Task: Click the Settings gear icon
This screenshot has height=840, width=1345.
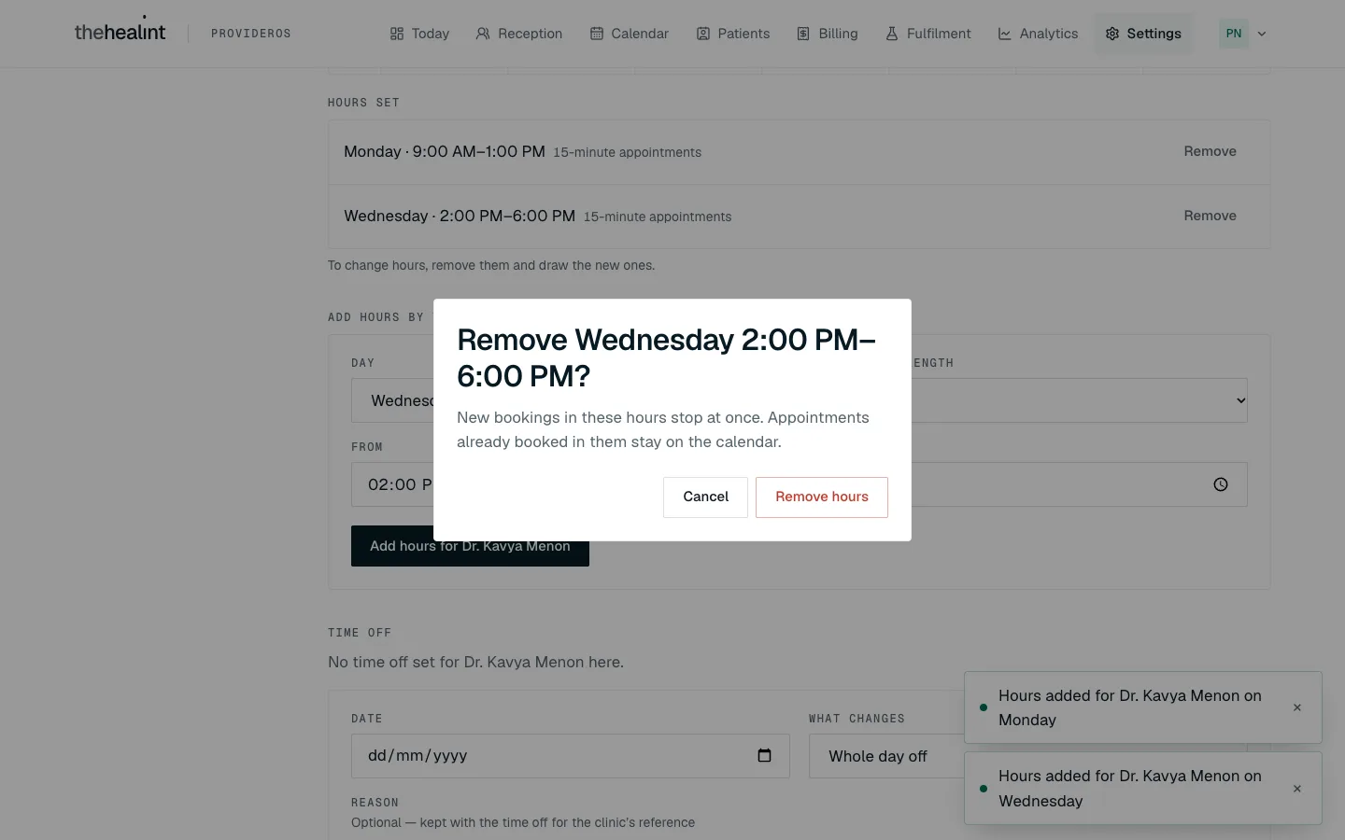Action: tap(1112, 34)
